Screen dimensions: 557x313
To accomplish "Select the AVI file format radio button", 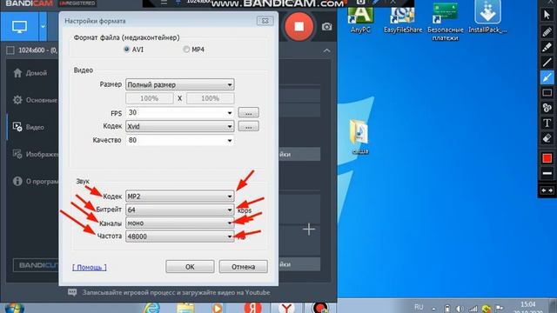I will pos(126,50).
